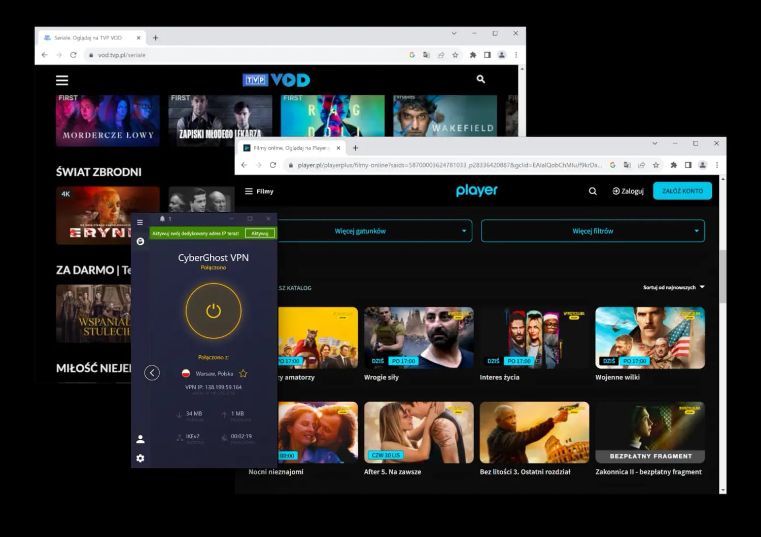Screen dimensions: 761x537
Task: Open the Wojenne wilki movie thumbnail
Action: (650, 337)
